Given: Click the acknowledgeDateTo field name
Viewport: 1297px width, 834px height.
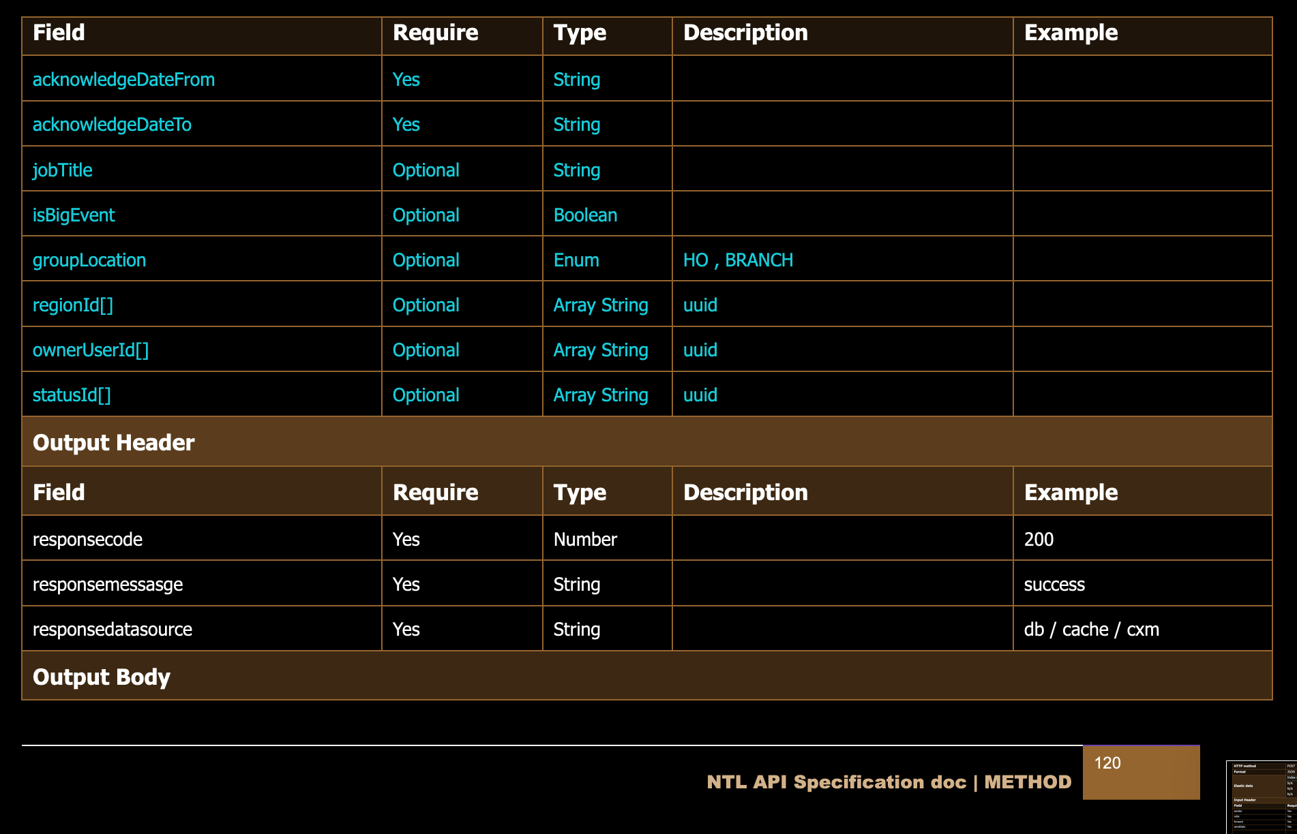Looking at the screenshot, I should point(112,125).
